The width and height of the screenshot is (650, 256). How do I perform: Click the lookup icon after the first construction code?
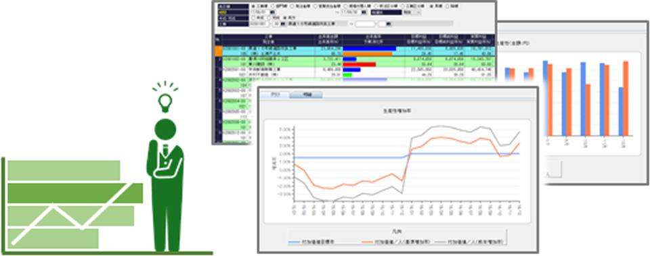tap(283, 24)
